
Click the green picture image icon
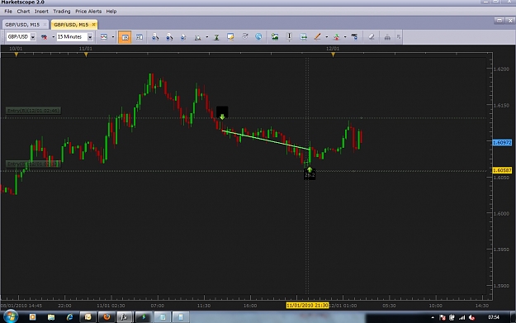[x=275, y=37]
